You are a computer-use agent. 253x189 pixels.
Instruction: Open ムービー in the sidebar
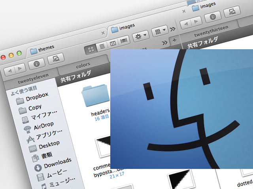[x=52, y=176]
